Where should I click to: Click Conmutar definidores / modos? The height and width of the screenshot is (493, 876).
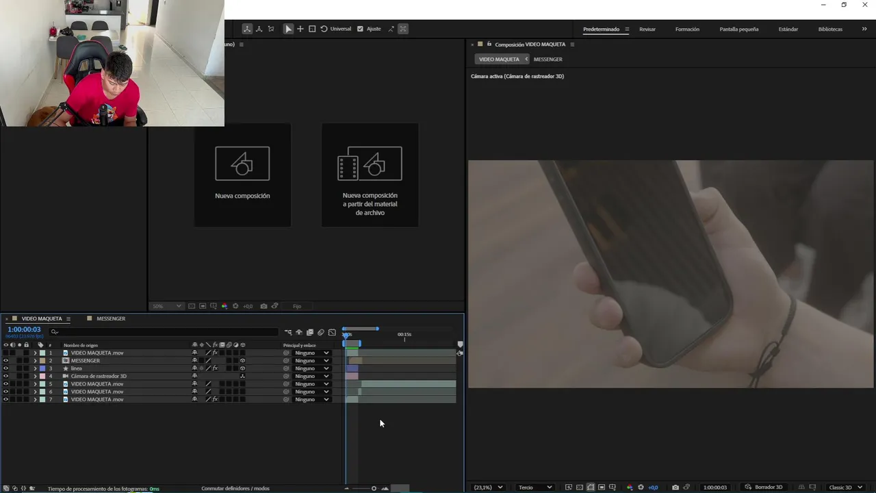click(235, 489)
